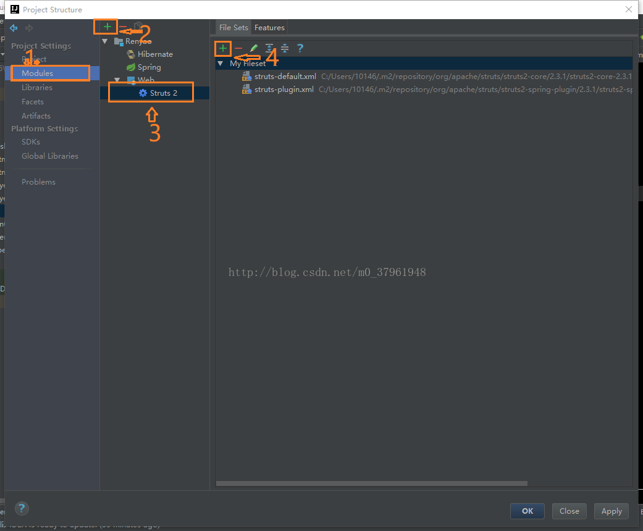This screenshot has width=643, height=531.
Task: Open dialog help at bottom left
Action: tap(22, 508)
